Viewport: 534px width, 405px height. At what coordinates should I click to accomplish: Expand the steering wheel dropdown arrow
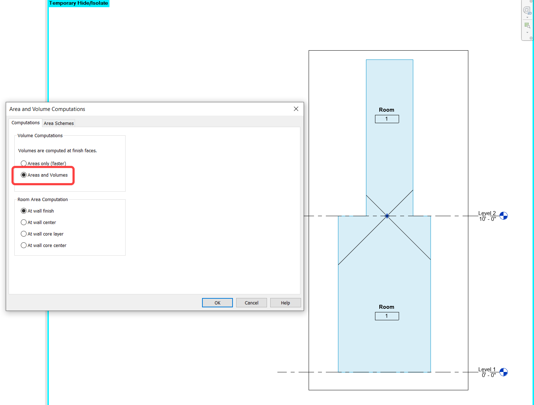click(x=527, y=17)
